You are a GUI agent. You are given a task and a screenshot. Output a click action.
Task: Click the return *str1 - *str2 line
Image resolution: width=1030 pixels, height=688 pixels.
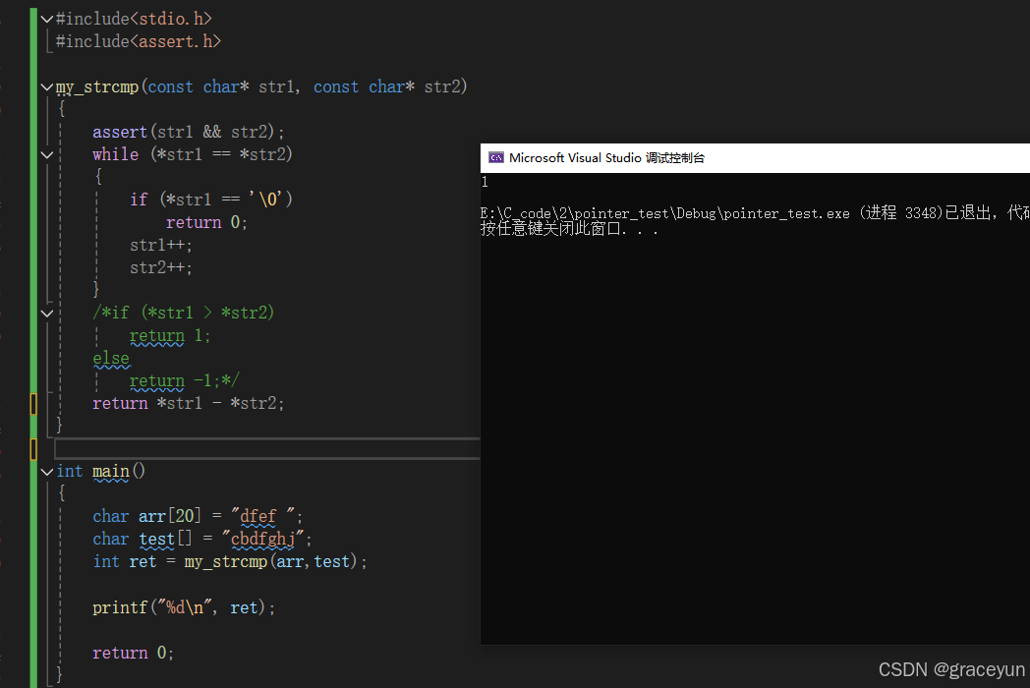pos(188,404)
